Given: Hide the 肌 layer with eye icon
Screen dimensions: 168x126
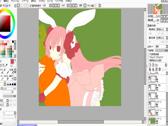Looking at the screenshot, I should [150, 94].
